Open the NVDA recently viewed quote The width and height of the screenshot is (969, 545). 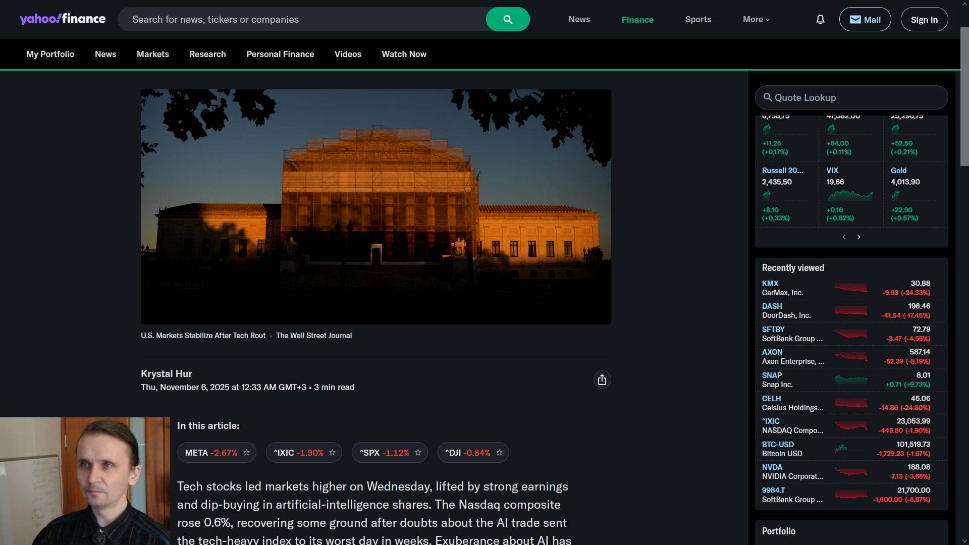(x=772, y=467)
